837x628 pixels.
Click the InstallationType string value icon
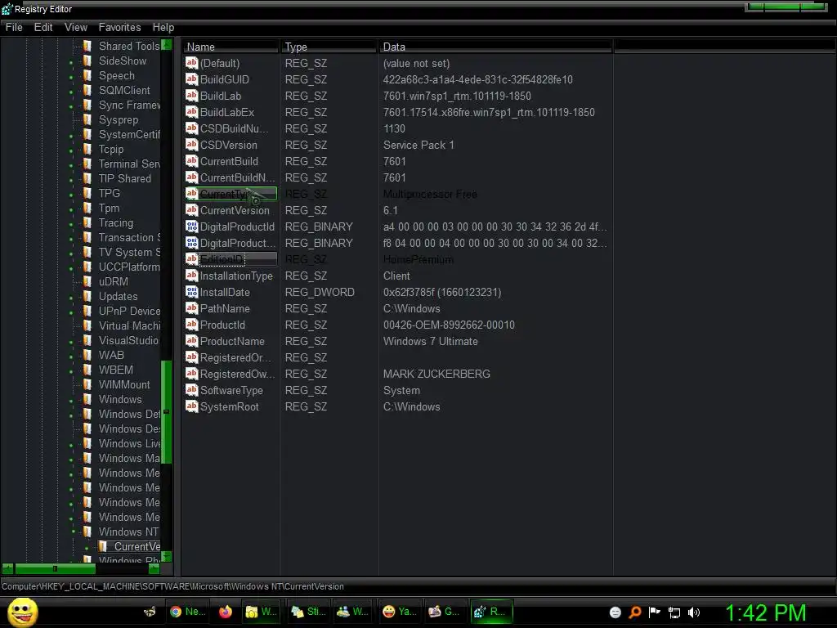pos(191,276)
